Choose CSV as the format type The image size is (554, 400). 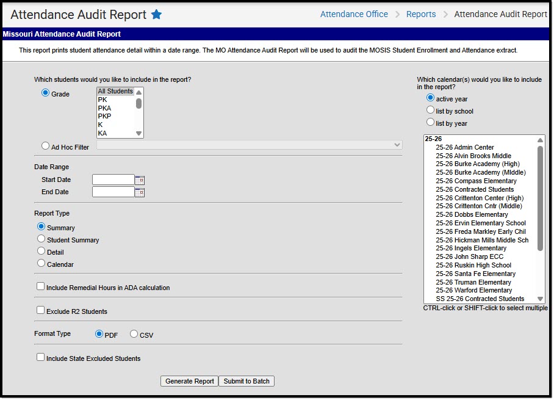(134, 334)
